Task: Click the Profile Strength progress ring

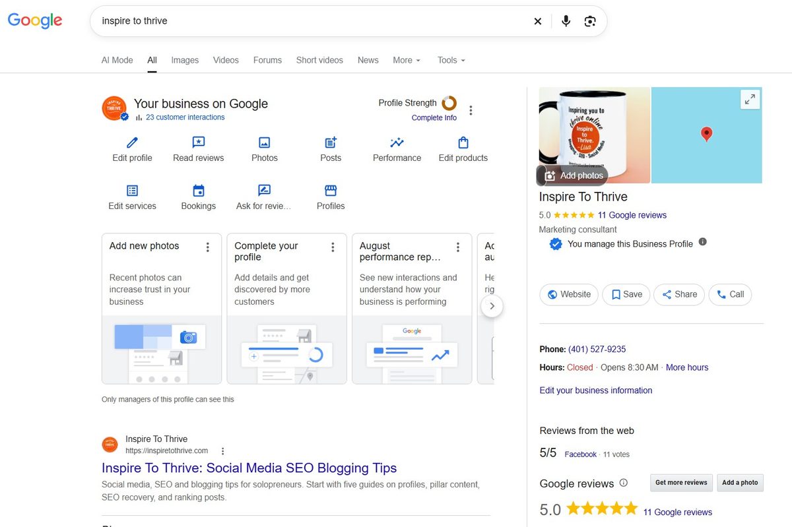Action: pyautogui.click(x=449, y=103)
